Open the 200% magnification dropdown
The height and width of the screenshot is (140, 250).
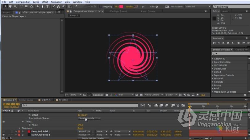coord(76,95)
